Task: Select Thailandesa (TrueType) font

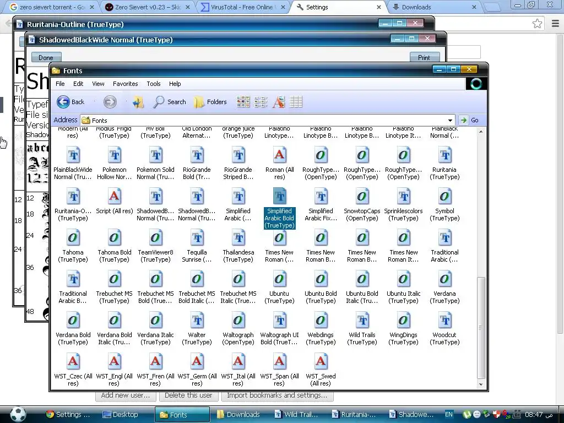Action: tap(238, 246)
